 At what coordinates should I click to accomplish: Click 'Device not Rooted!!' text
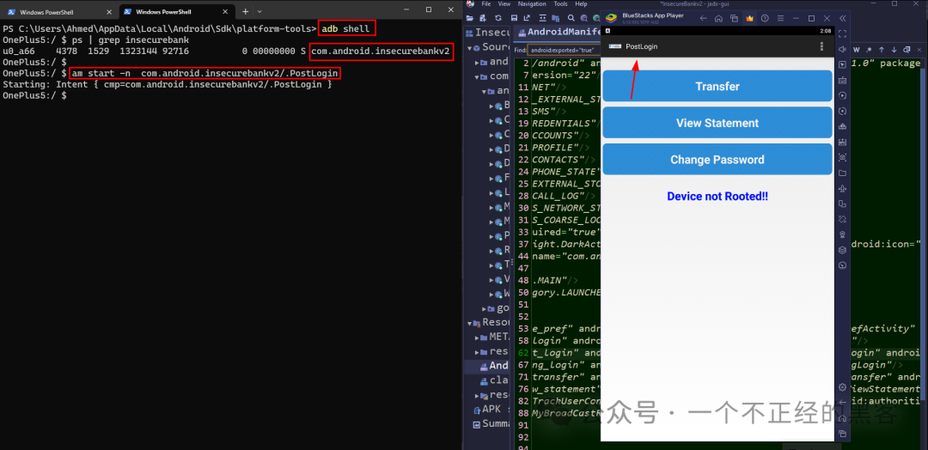717,197
